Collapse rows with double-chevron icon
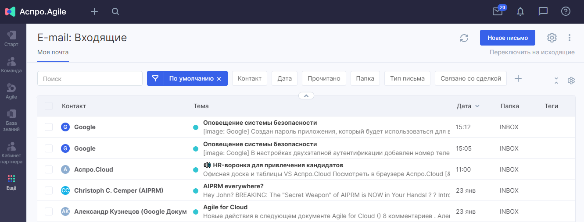 tap(556, 81)
